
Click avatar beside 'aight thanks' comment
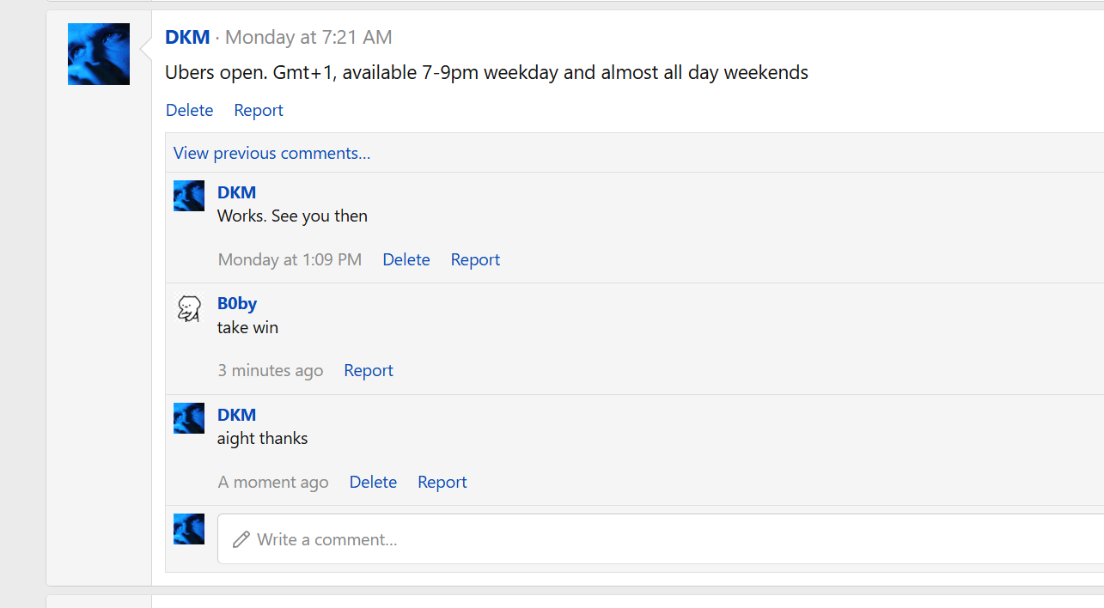(189, 418)
